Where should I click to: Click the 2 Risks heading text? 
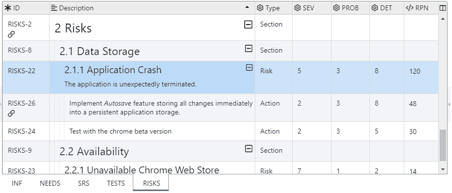click(x=73, y=28)
